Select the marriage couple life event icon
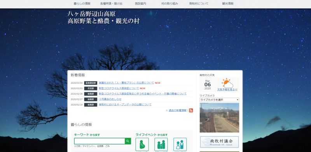Screen dimensions: 311x152 (x=180, y=145)
